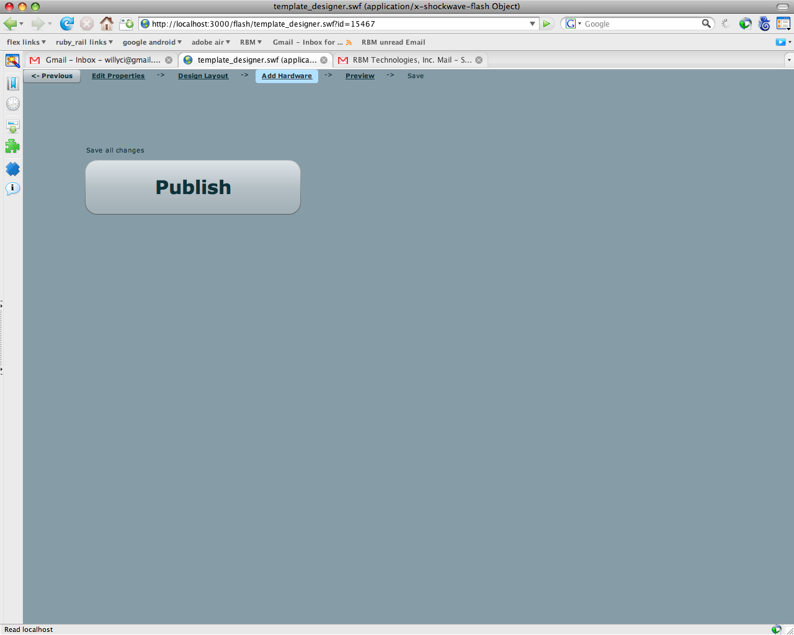The image size is (794, 635).
Task: Switch to the RBM Technologies Mail tab
Action: click(409, 60)
